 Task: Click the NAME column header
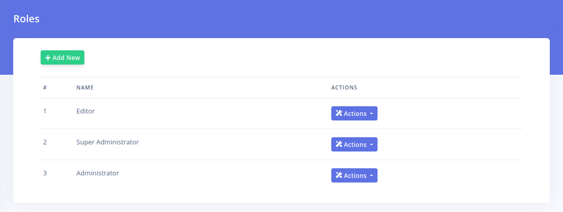(85, 87)
